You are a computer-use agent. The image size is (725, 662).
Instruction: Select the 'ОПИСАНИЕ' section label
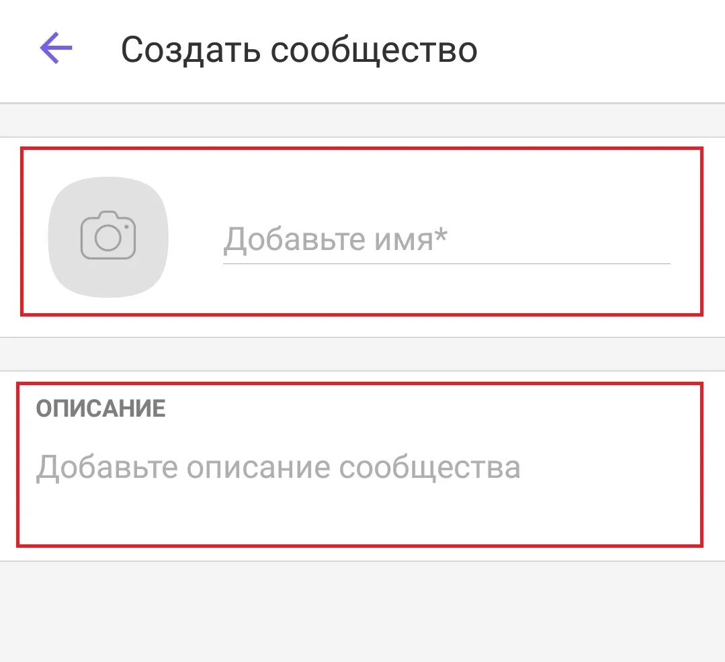tap(101, 409)
